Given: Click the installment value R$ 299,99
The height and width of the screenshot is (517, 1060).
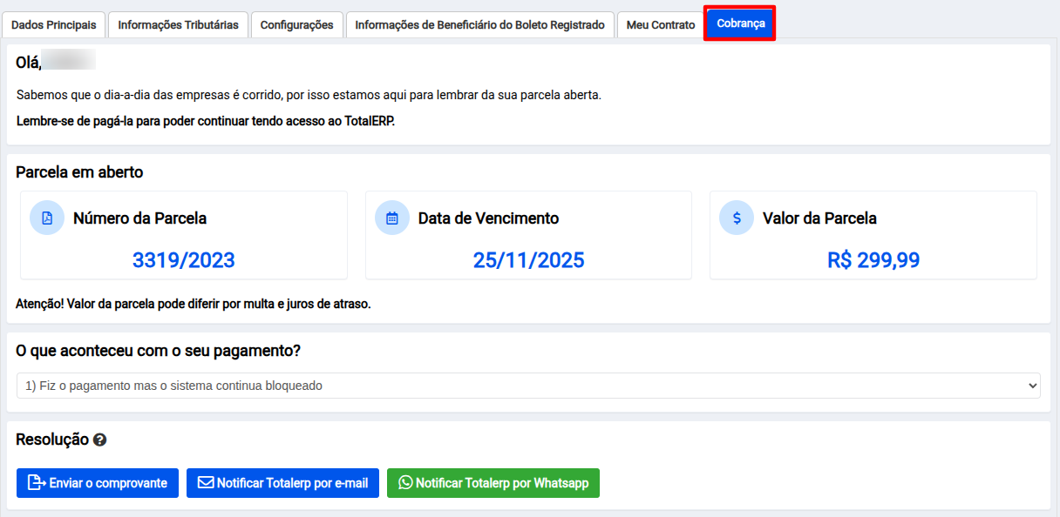Looking at the screenshot, I should point(873,260).
